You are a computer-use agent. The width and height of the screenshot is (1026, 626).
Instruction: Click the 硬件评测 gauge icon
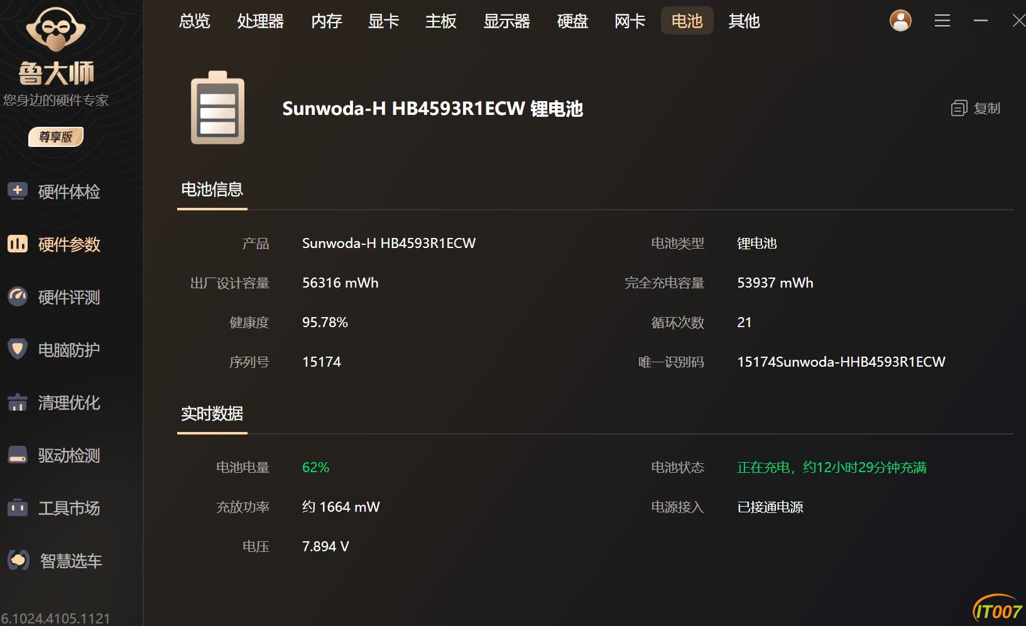(18, 296)
